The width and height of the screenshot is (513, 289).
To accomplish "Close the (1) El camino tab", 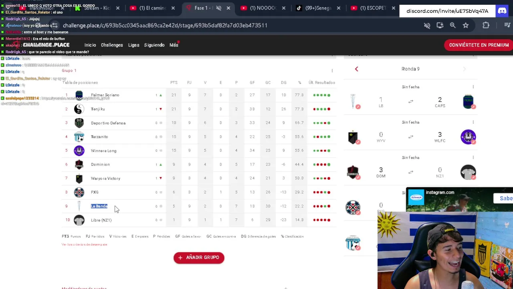I will 173,8.
